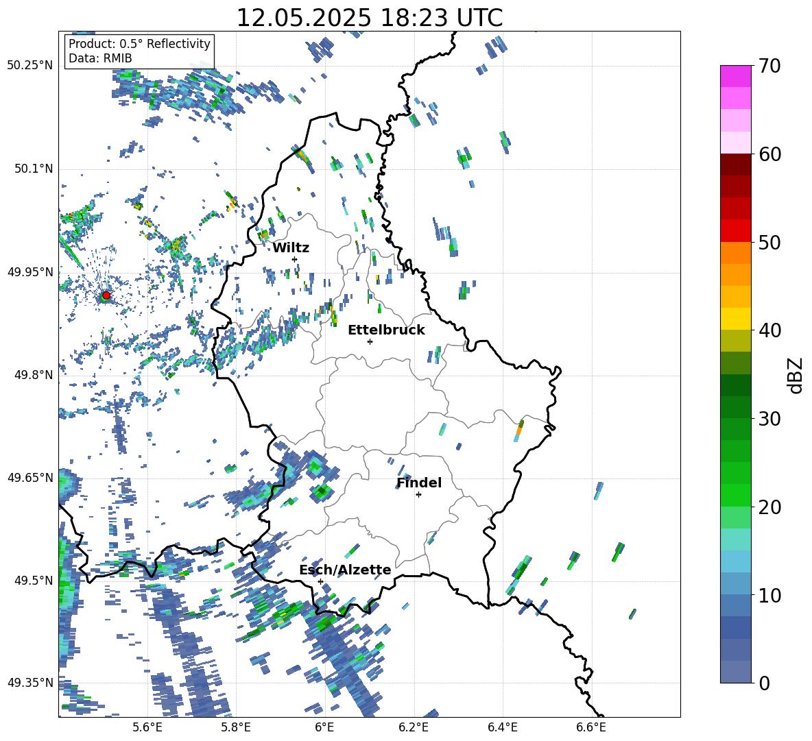Click the red radar location dot
The height and width of the screenshot is (741, 812).
click(x=106, y=295)
